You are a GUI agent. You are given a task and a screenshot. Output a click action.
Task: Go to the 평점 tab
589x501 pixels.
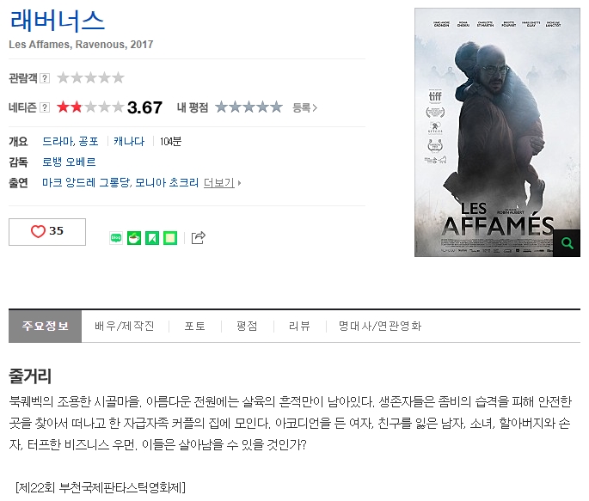tap(247, 326)
